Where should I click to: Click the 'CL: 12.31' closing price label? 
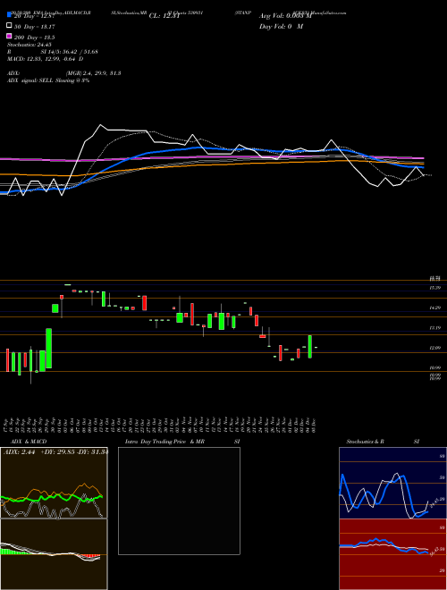[164, 16]
